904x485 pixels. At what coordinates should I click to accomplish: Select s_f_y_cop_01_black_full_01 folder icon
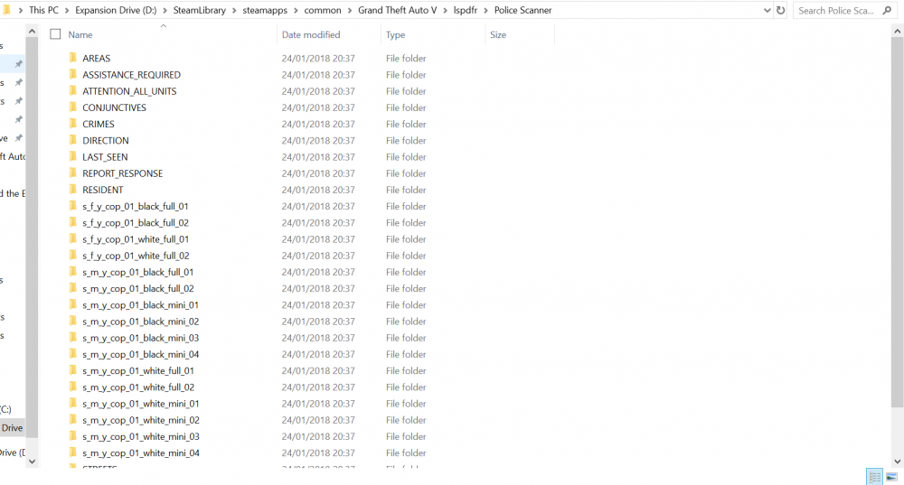point(72,206)
